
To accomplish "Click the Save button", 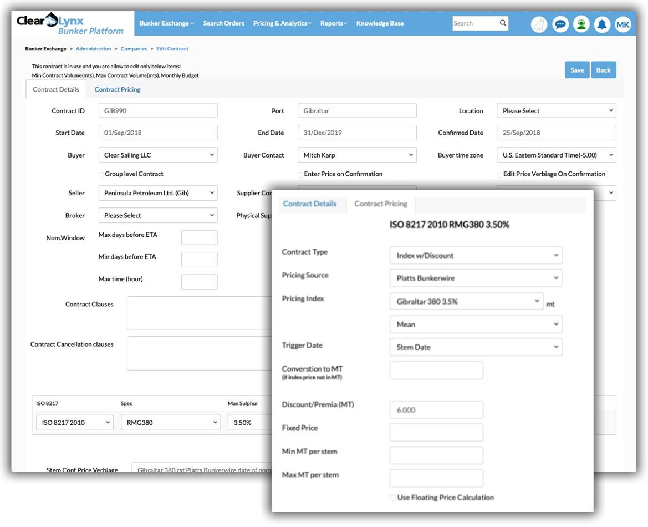I will (x=578, y=70).
